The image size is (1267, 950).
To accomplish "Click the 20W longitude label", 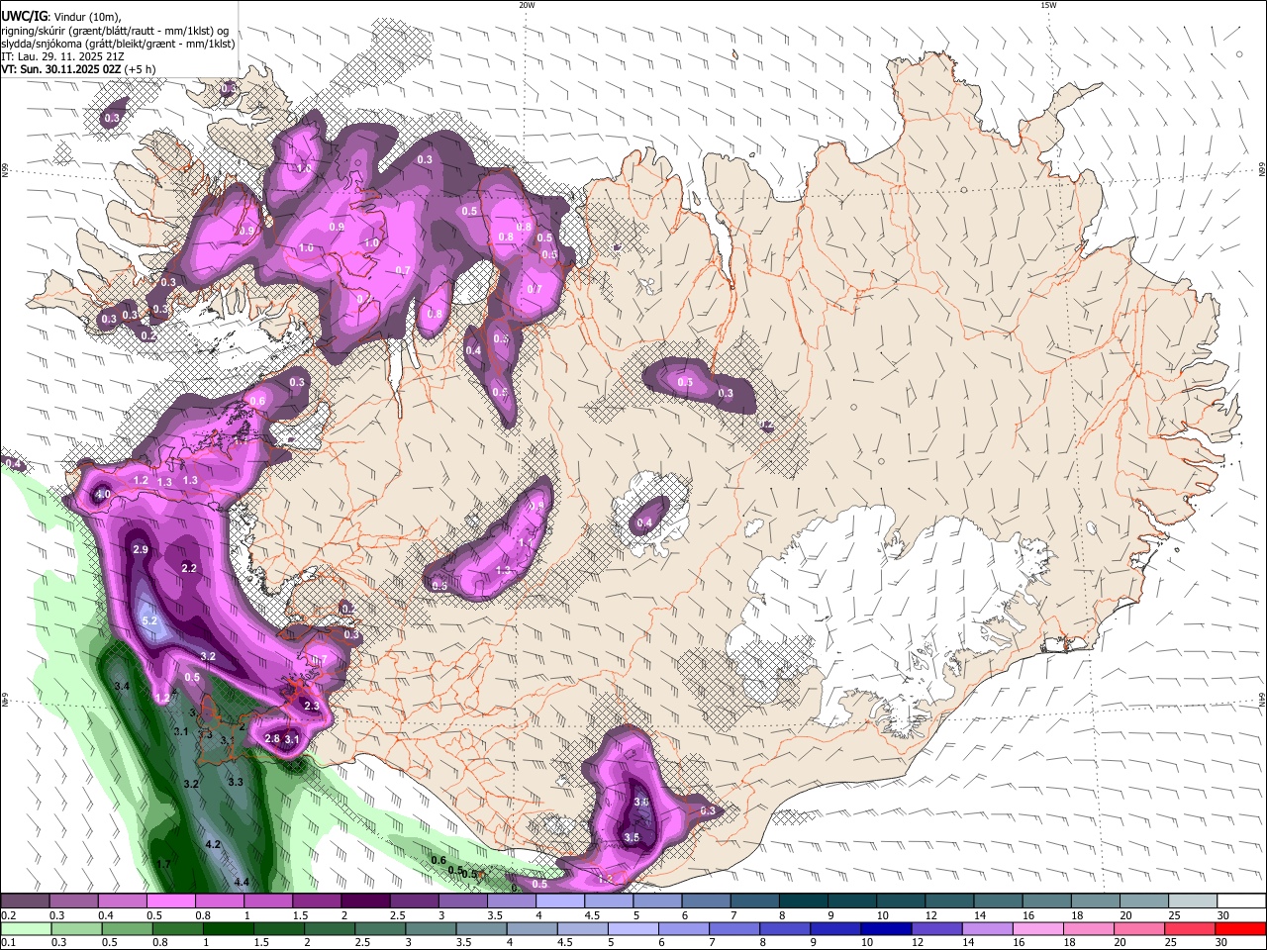I will coord(527,5).
